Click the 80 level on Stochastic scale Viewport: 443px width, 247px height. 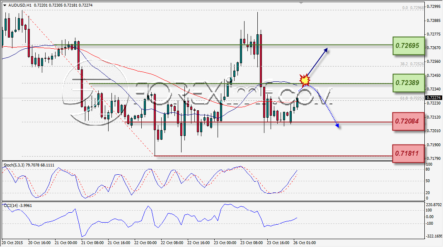(428, 169)
